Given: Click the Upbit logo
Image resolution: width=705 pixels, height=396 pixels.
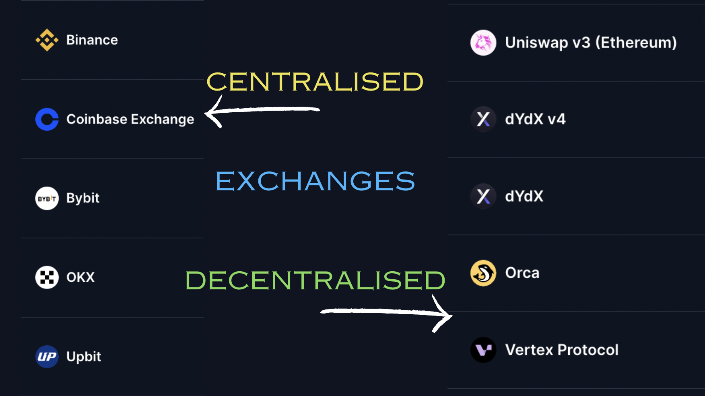Looking at the screenshot, I should coord(47,356).
